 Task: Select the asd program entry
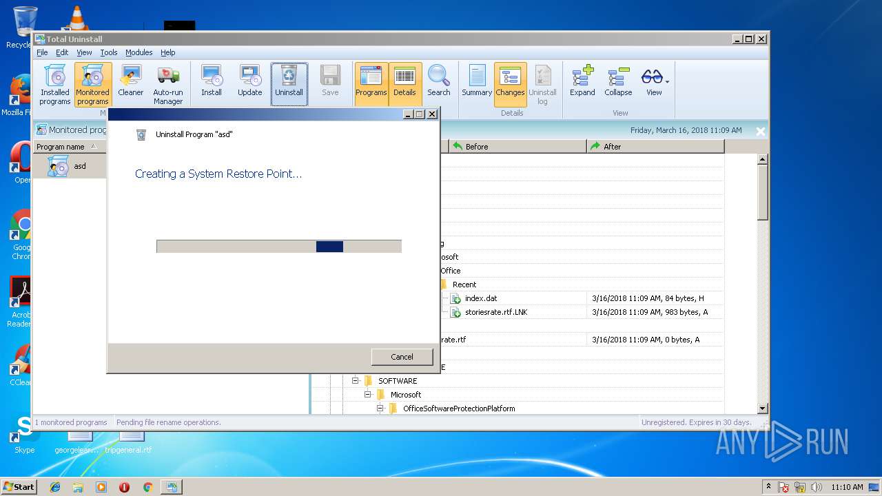70,166
